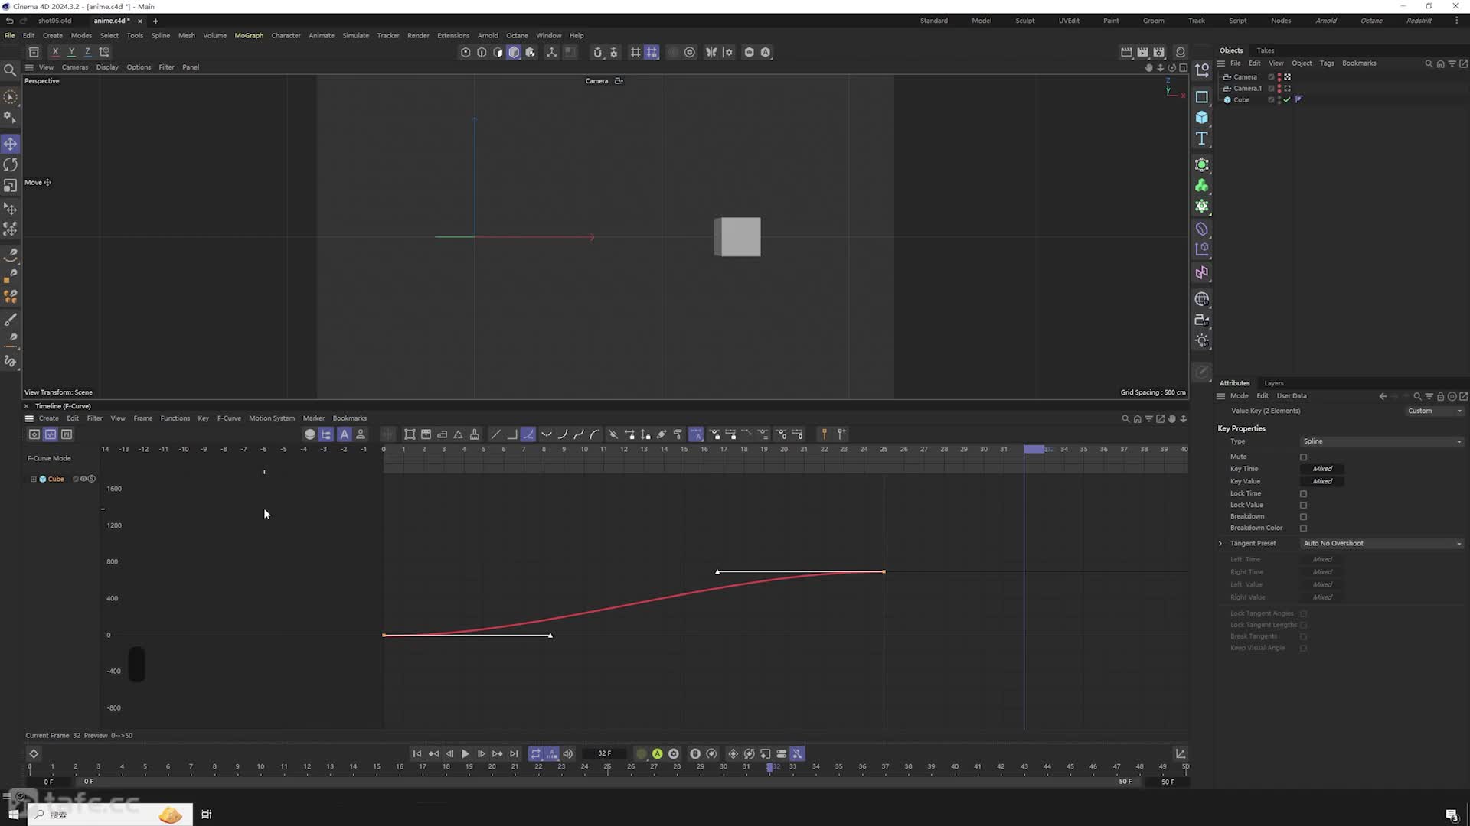1470x826 pixels.
Task: Select the Cube object in Objects manager
Action: tap(1241, 100)
